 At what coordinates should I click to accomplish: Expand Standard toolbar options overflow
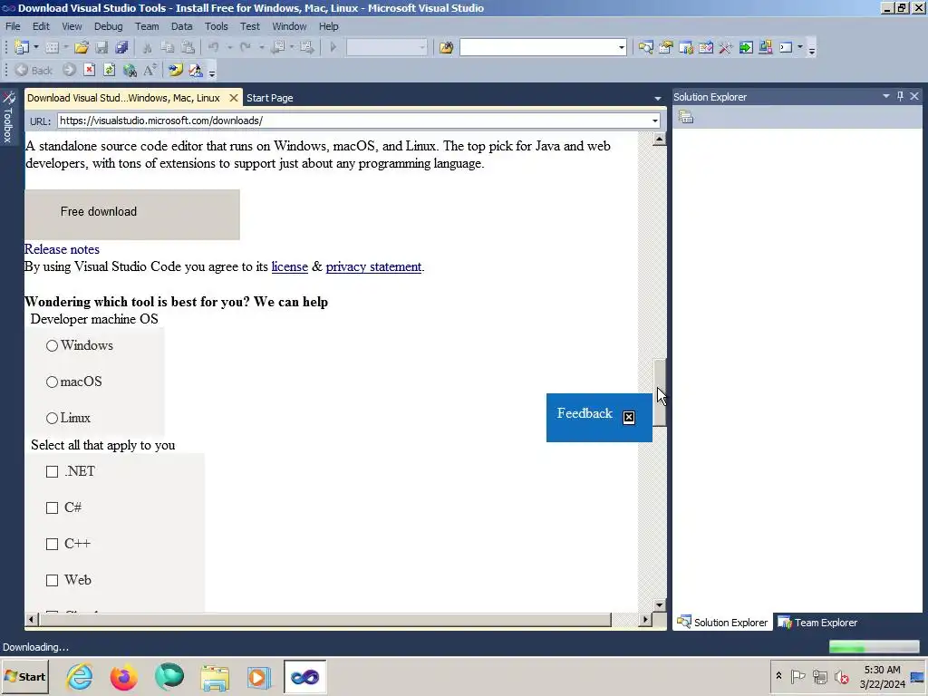click(x=812, y=50)
